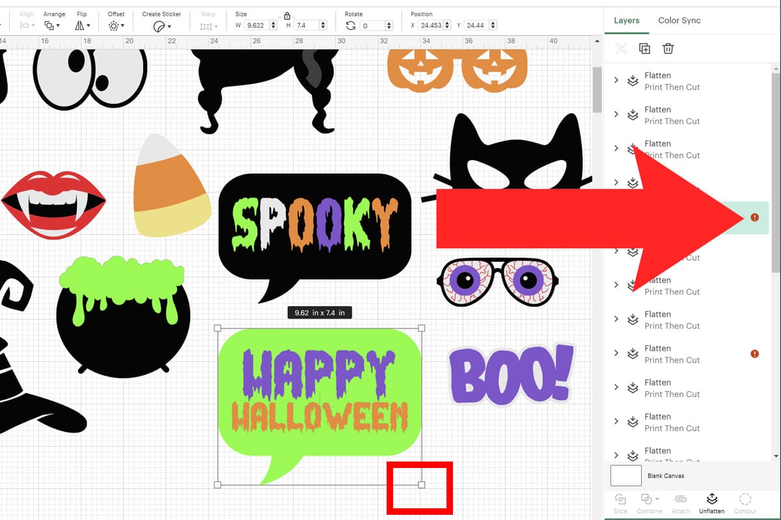This screenshot has width=781, height=520.
Task: Toggle the size lock between width and height
Action: coord(287,15)
